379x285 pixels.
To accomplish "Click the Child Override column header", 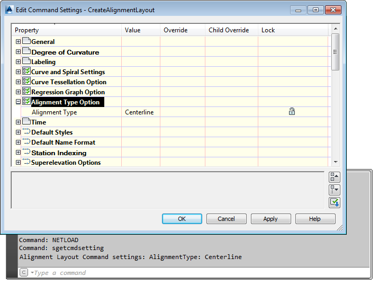I will 231,30.
